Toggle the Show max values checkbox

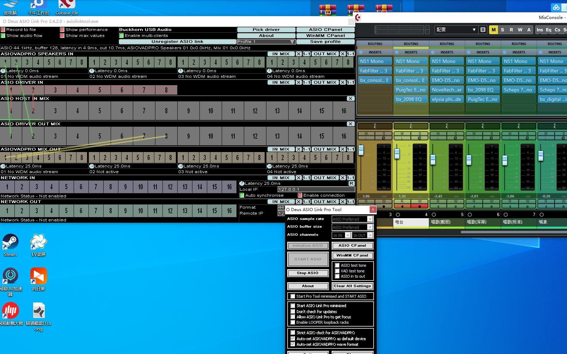tap(62, 36)
